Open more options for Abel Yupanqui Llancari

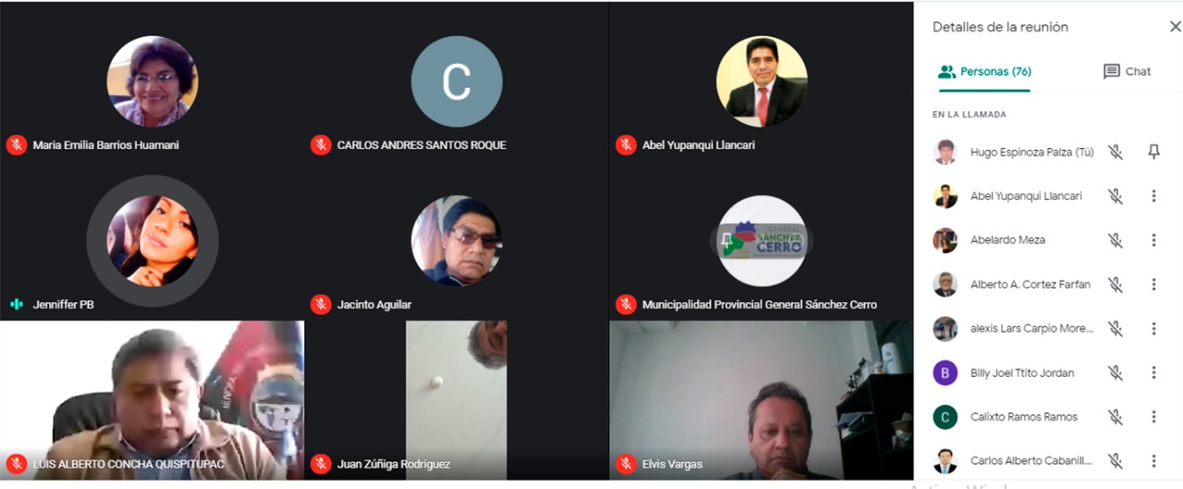1153,196
